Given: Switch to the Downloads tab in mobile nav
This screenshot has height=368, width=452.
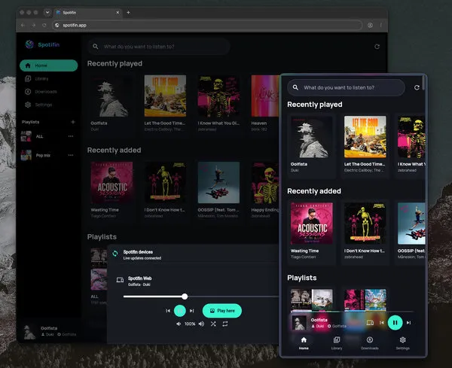Looking at the screenshot, I should pos(370,343).
